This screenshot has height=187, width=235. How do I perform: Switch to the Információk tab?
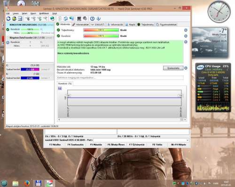pyautogui.click(x=115, y=24)
